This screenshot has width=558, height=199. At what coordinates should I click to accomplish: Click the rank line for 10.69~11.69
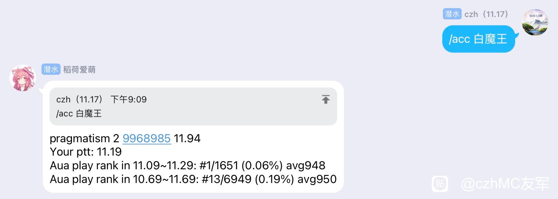coord(193,179)
